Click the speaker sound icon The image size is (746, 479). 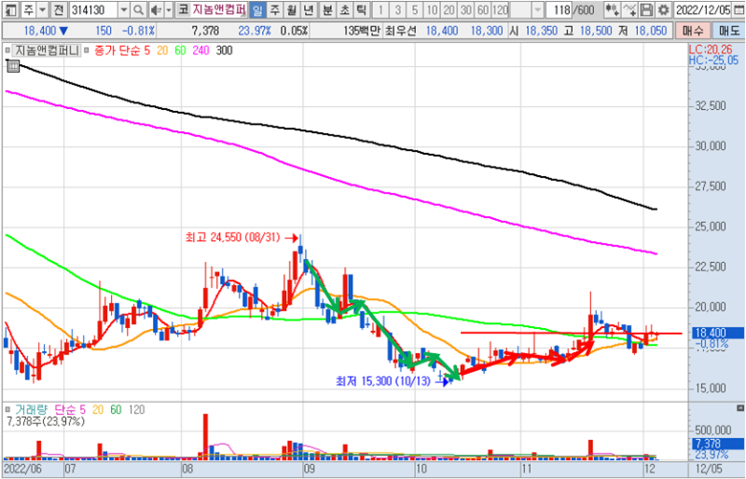(x=156, y=9)
